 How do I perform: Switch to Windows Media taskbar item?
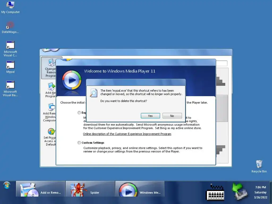click(140, 189)
